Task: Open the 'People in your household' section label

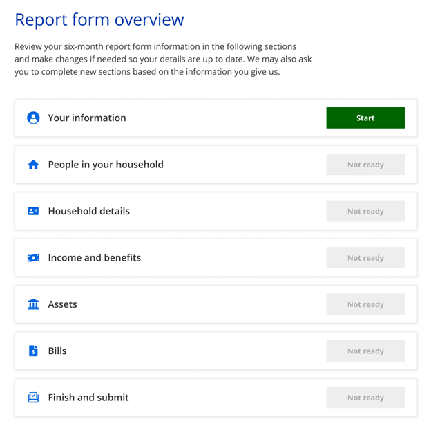Action: pyautogui.click(x=106, y=165)
